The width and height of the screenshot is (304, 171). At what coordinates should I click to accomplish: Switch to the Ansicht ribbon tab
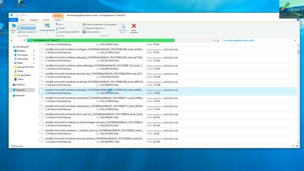coord(46,20)
